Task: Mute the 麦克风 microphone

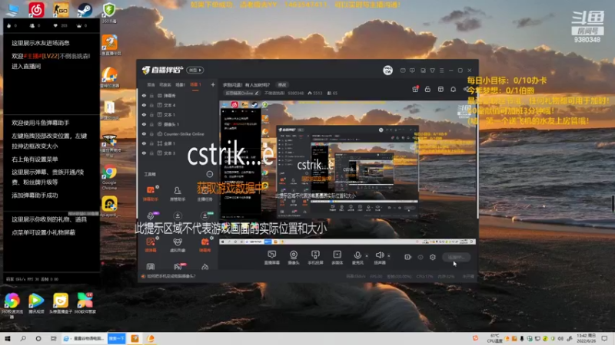Action: [357, 258]
